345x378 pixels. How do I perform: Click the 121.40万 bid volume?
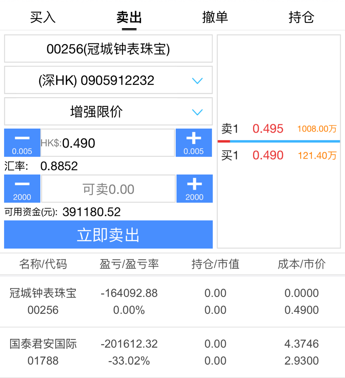click(317, 155)
